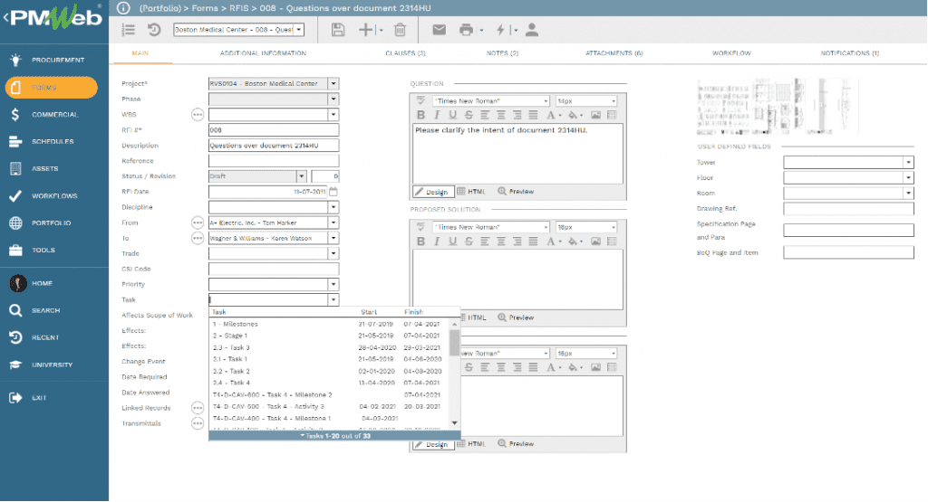Image resolution: width=928 pixels, height=502 pixels.
Task: Open the record selector dropdown in toolbar
Action: 299,30
